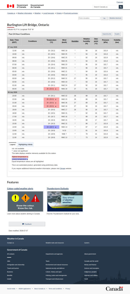This screenshot has height=294, width=130.
Task: Open the Health footer link
Action: 9,279
